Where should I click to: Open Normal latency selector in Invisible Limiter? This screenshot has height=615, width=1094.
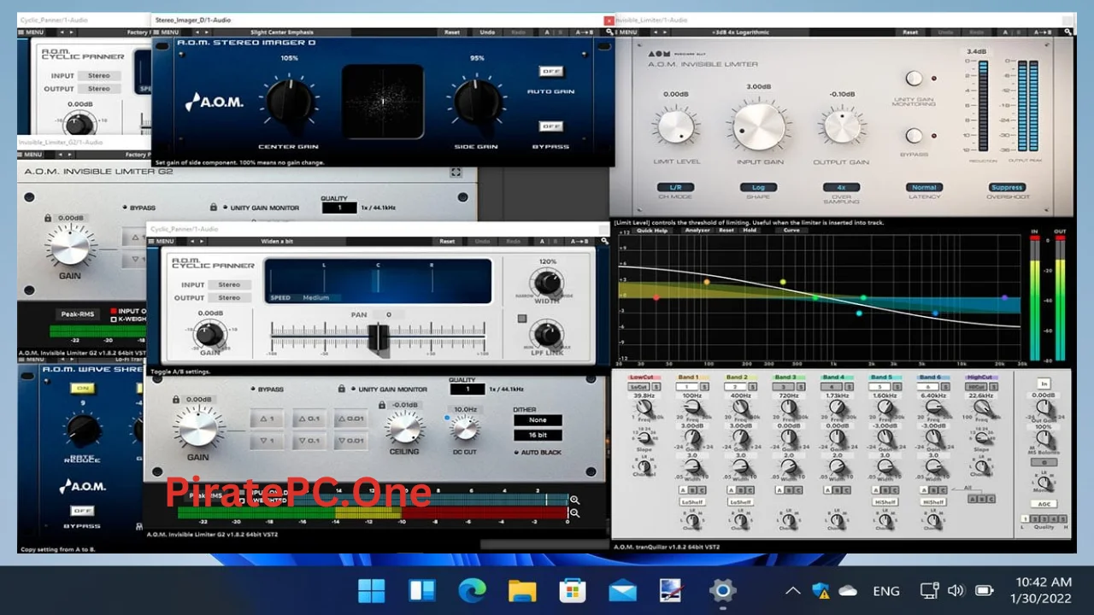(924, 187)
